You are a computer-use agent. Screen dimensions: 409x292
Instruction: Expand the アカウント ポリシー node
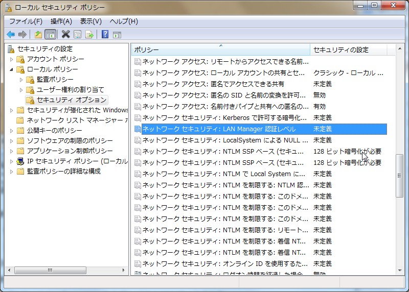click(11, 59)
